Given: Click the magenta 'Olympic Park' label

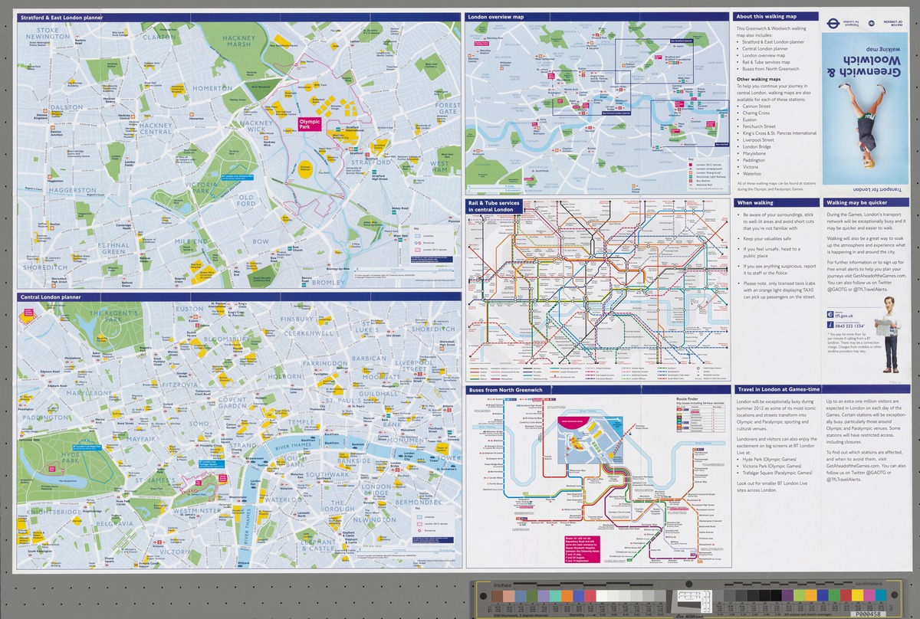Looking at the screenshot, I should click(x=310, y=123).
